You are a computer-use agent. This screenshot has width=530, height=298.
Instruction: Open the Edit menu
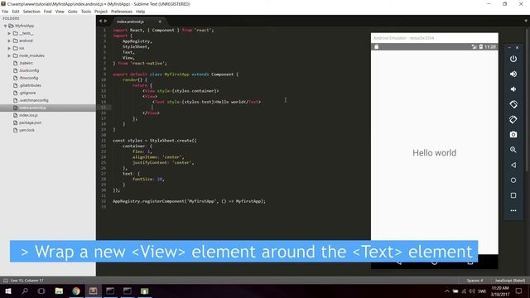coord(16,12)
